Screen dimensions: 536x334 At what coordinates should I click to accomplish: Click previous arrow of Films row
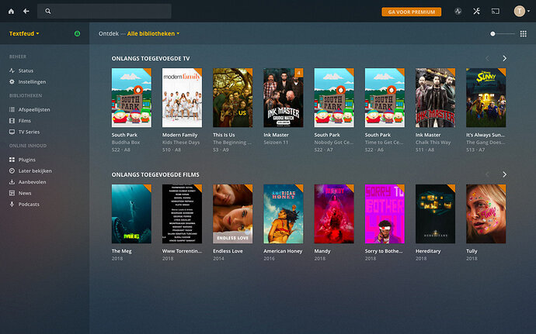point(488,174)
